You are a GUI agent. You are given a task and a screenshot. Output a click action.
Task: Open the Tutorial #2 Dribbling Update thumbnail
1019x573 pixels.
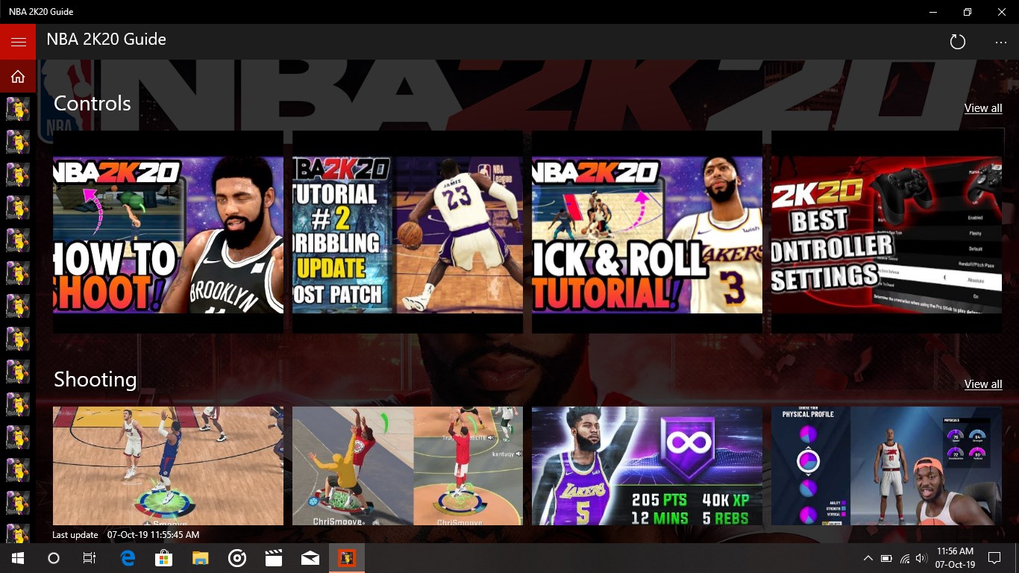pos(407,232)
